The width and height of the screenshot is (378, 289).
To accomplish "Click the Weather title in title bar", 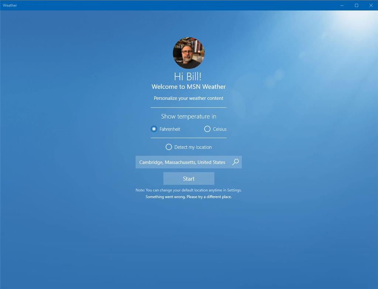I will [10, 5].
